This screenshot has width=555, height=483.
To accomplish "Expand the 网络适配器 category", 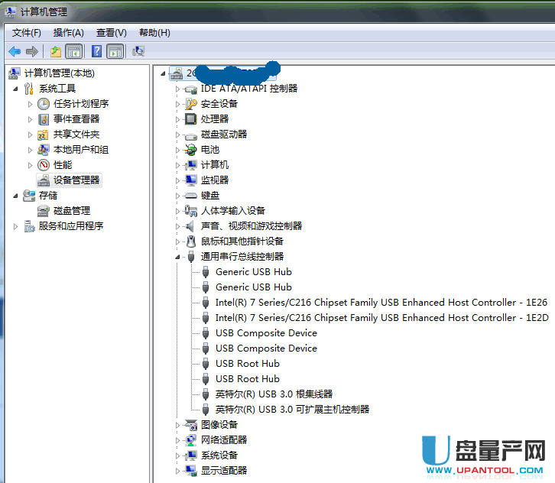I will 178,440.
